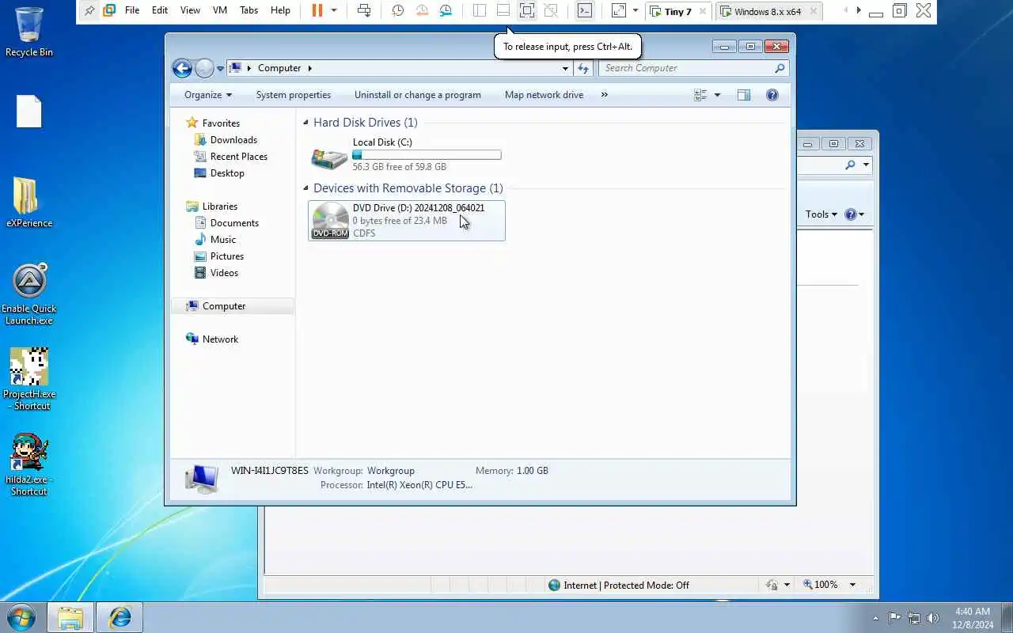Select DVD Drive (D:) 20241208_064021
This screenshot has height=633, width=1013.
pyautogui.click(x=407, y=221)
